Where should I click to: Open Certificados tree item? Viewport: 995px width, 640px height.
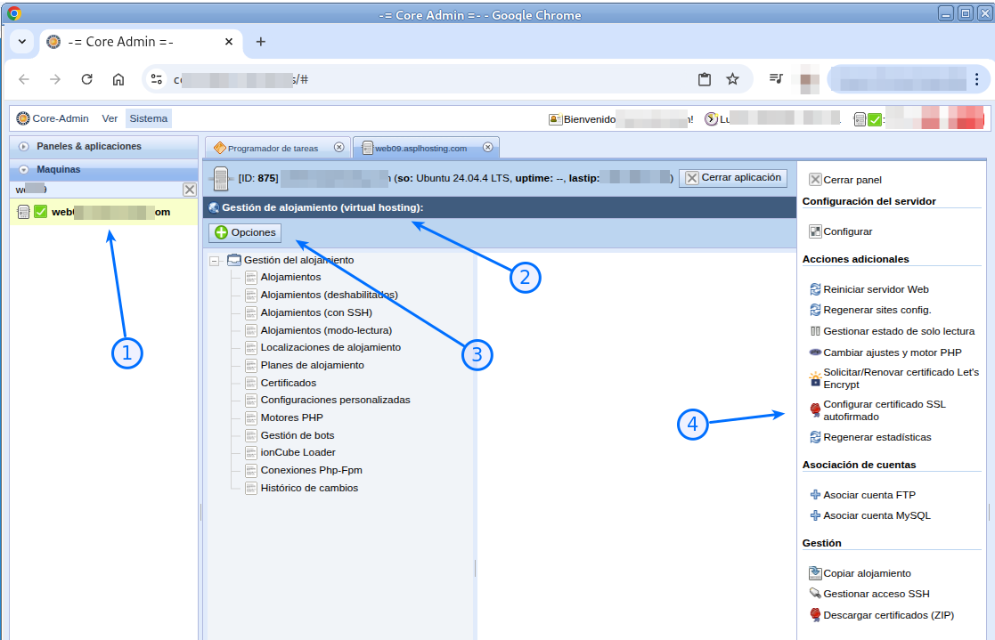click(x=288, y=383)
